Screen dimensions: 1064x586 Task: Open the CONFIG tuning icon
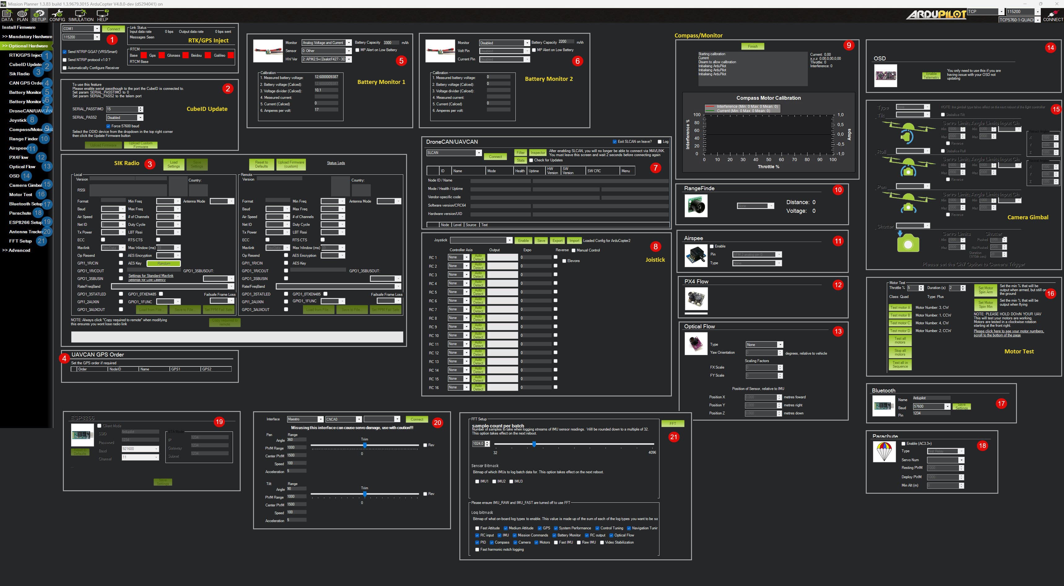point(57,15)
